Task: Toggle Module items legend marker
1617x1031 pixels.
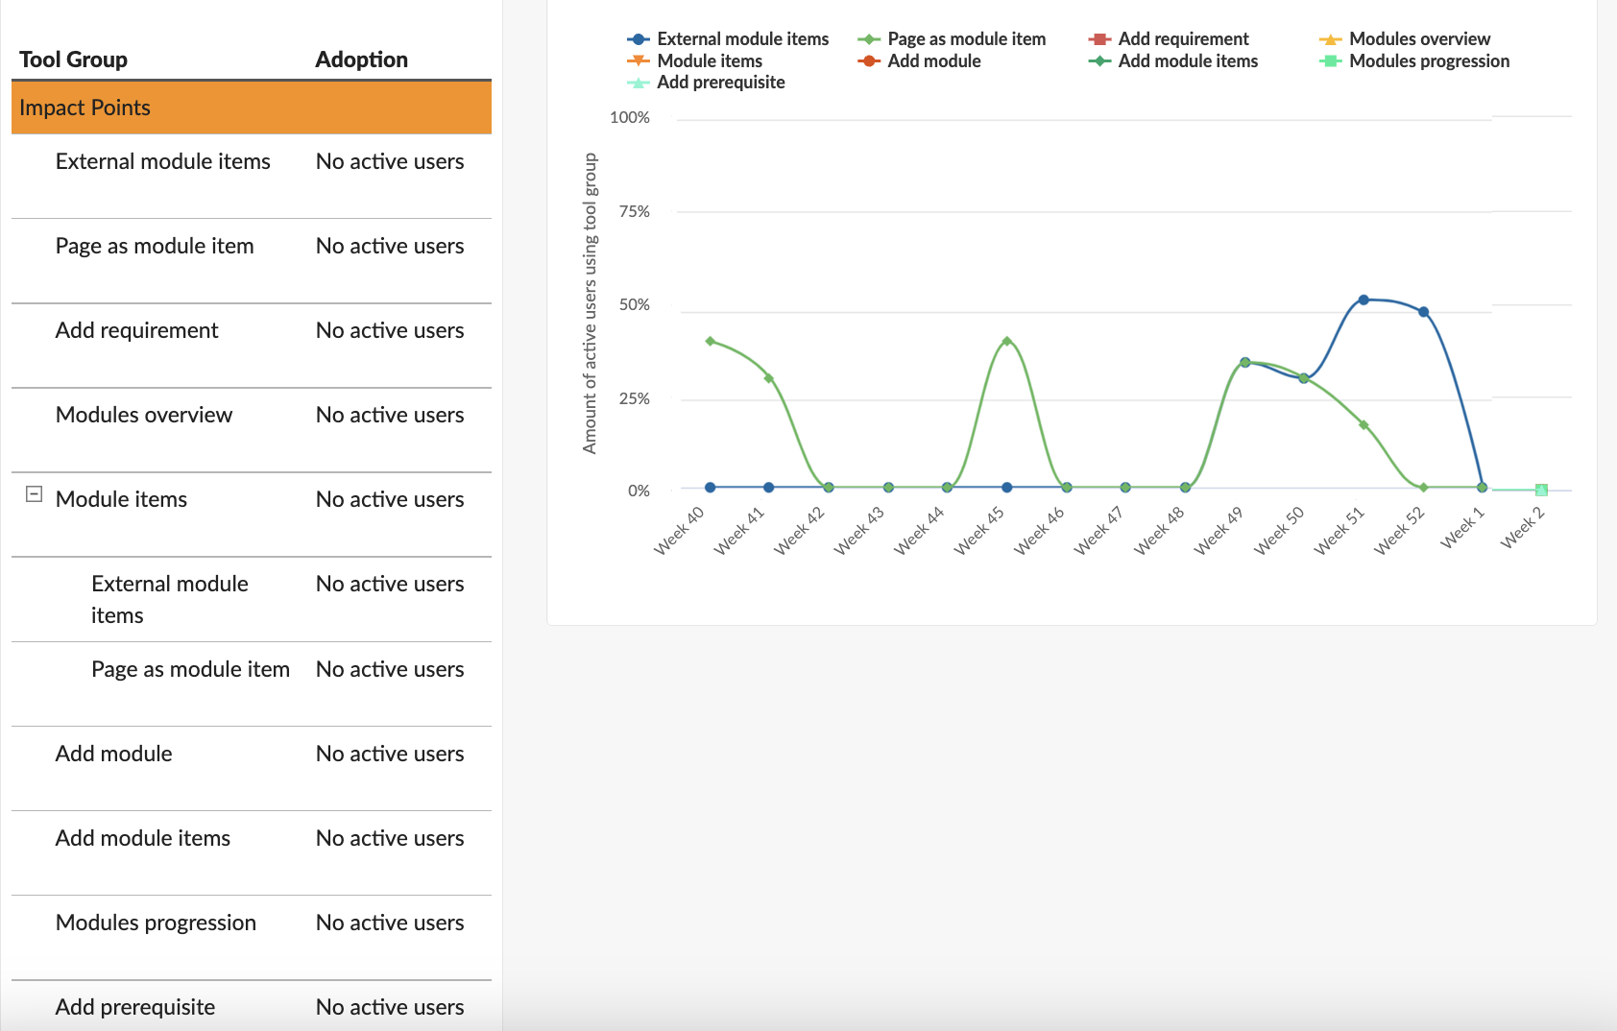Action: pos(639,61)
